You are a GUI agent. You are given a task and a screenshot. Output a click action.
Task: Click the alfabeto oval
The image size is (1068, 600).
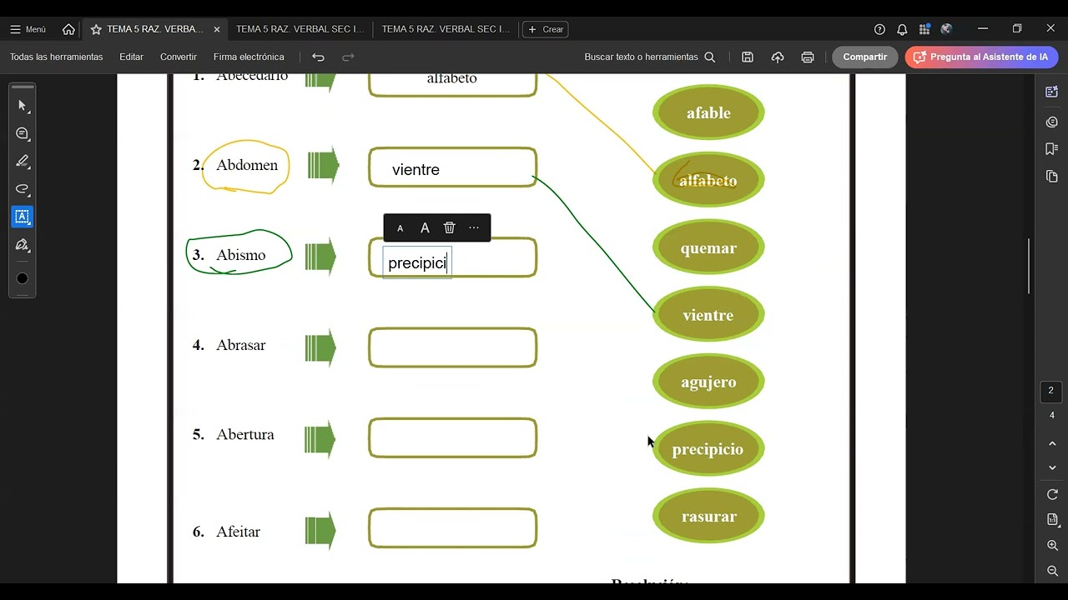click(x=708, y=180)
